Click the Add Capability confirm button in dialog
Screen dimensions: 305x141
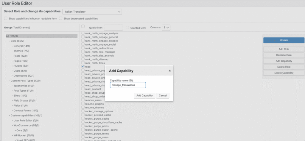[144, 96]
